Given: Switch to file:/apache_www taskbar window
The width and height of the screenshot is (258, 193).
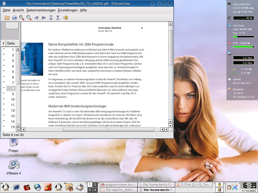Looking at the screenshot, I should point(118,190).
